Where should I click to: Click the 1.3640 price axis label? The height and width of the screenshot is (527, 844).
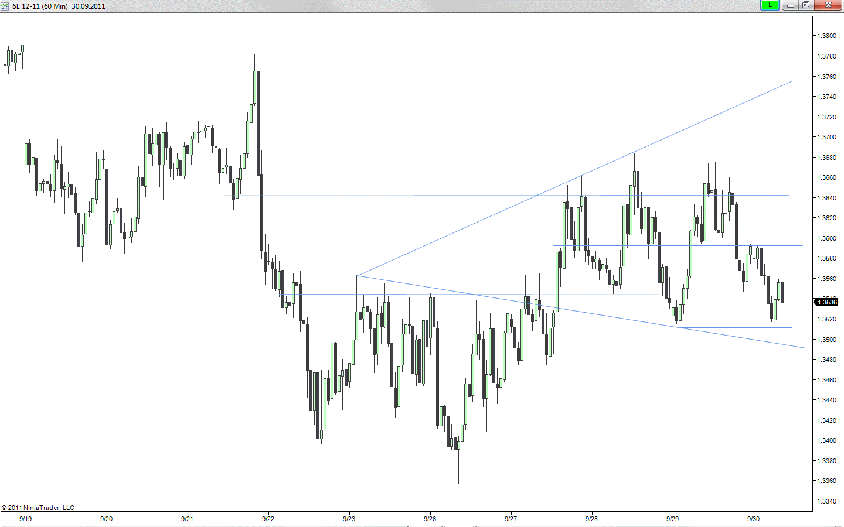click(827, 198)
